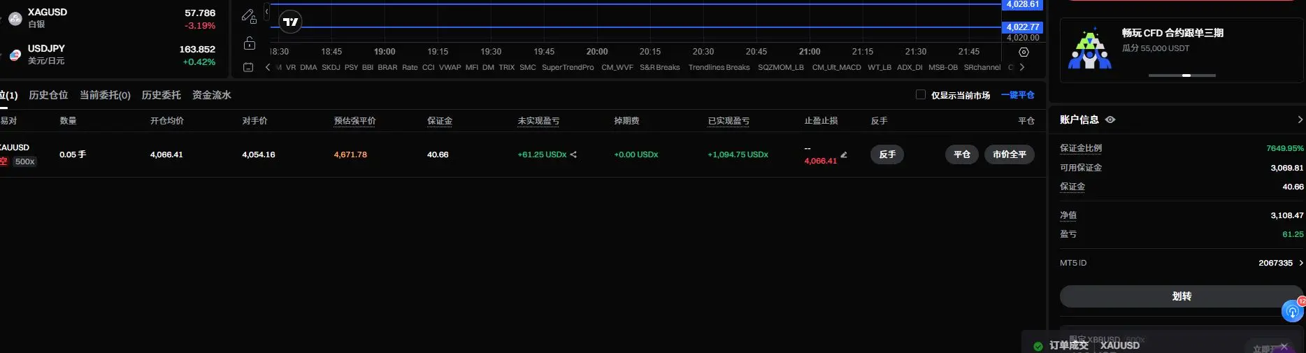Click the 划转 transfer button

pyautogui.click(x=1182, y=296)
